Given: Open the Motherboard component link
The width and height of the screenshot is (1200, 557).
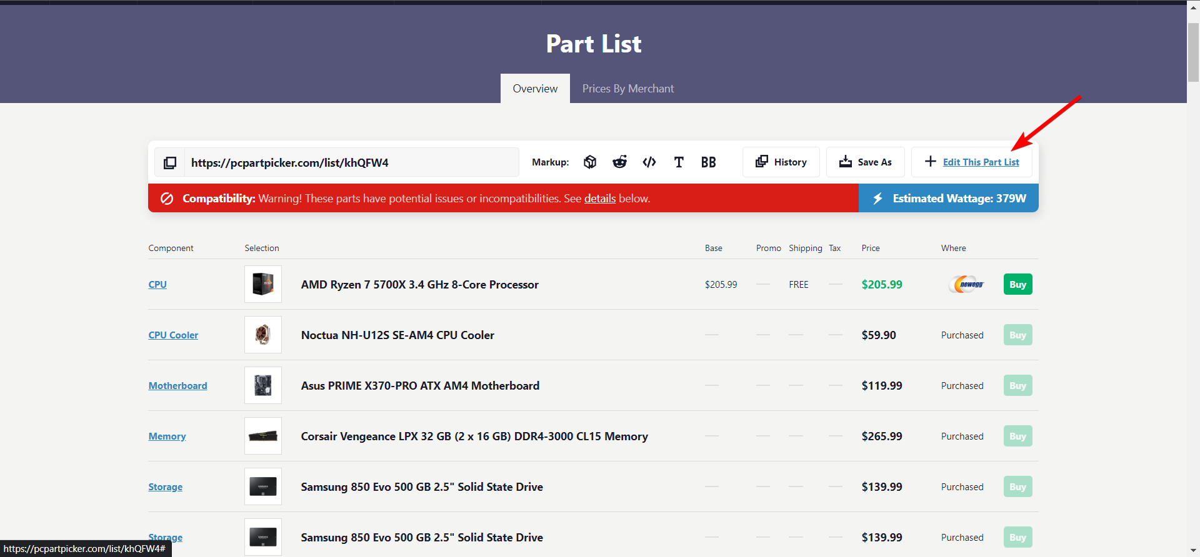Looking at the screenshot, I should coord(177,386).
